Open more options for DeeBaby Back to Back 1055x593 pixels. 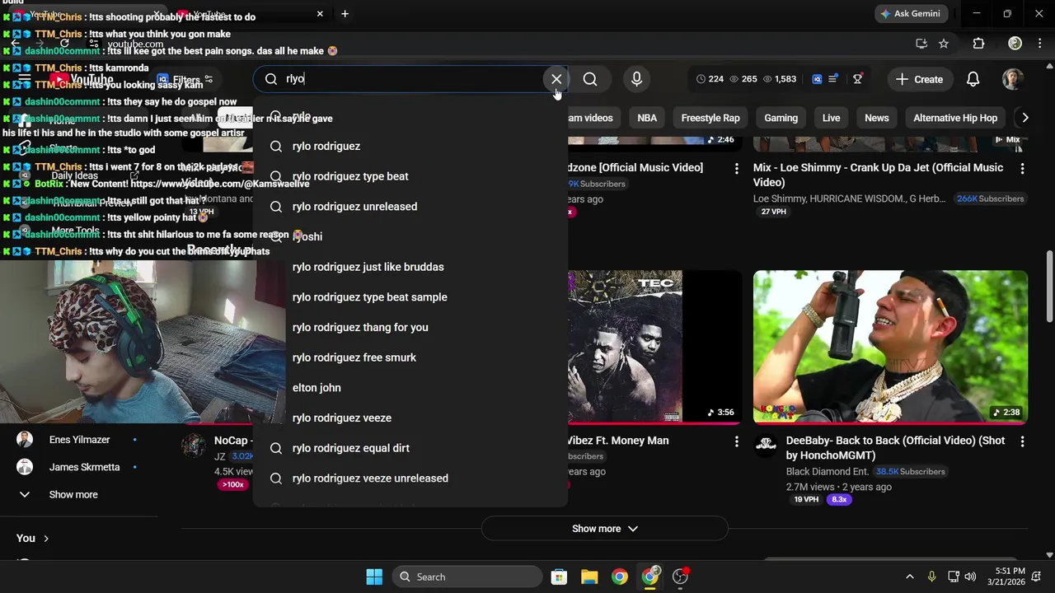1022,441
